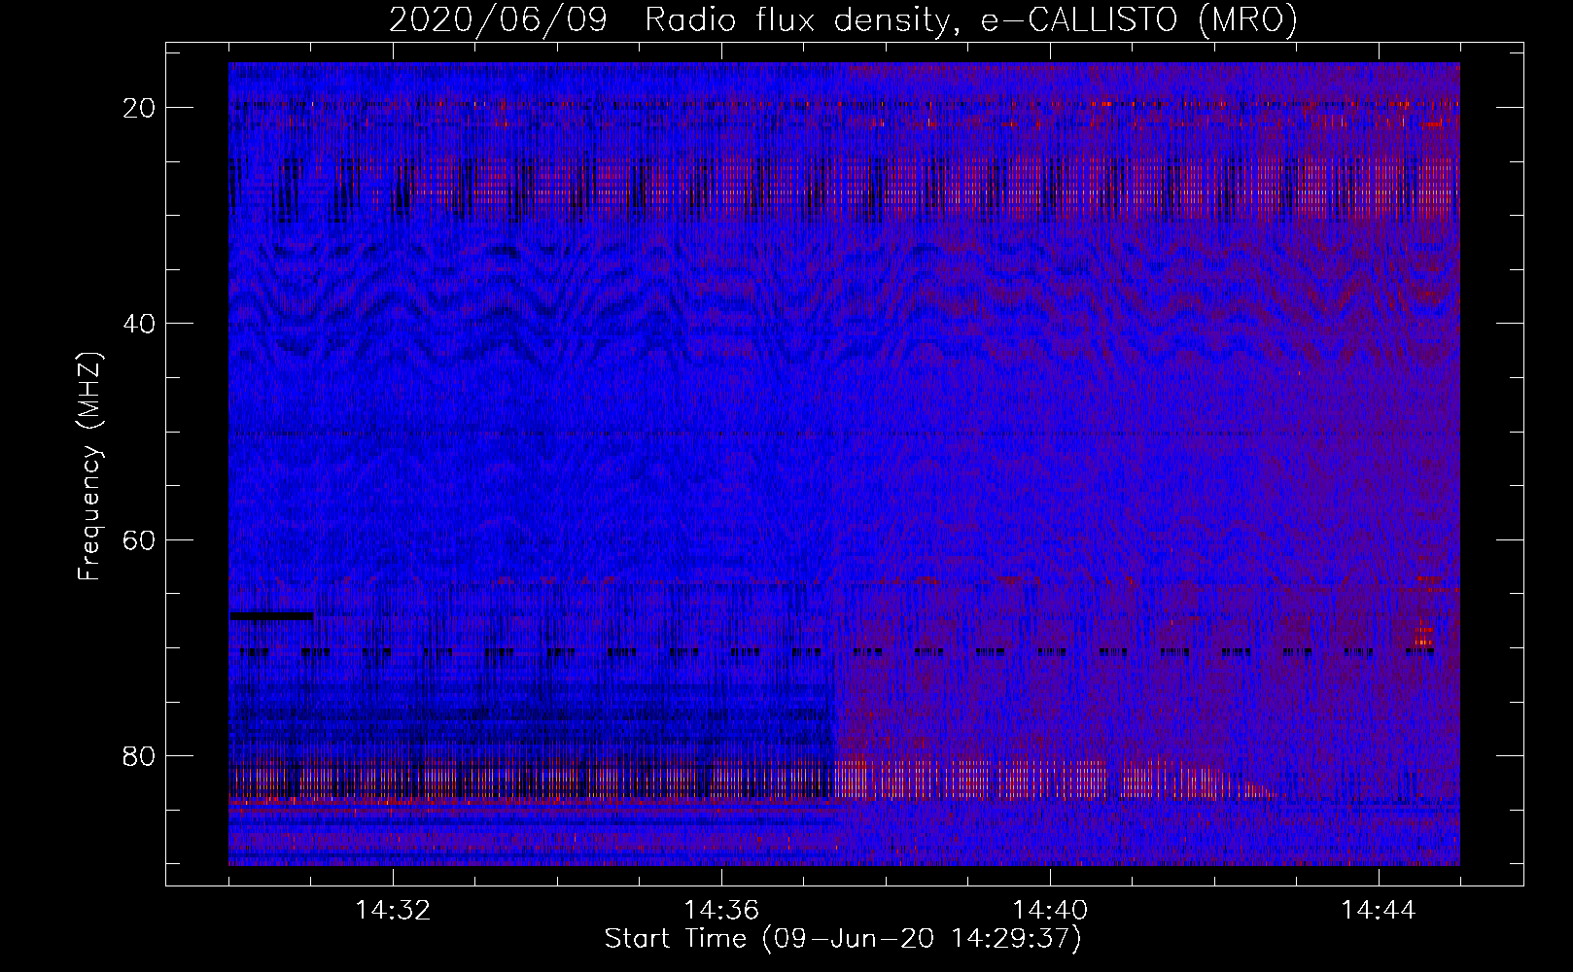Click the 14:40 time tick label

click(x=1050, y=911)
